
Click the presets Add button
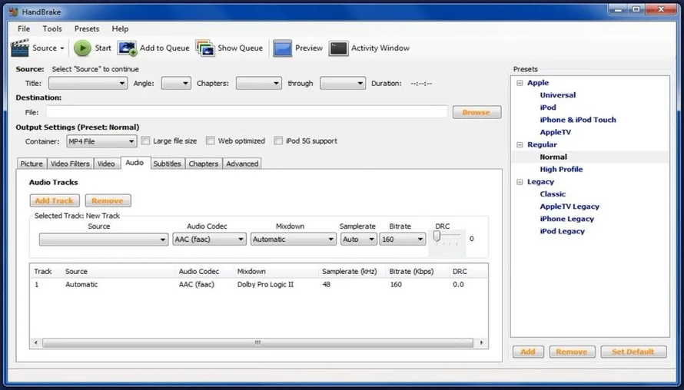click(x=528, y=352)
